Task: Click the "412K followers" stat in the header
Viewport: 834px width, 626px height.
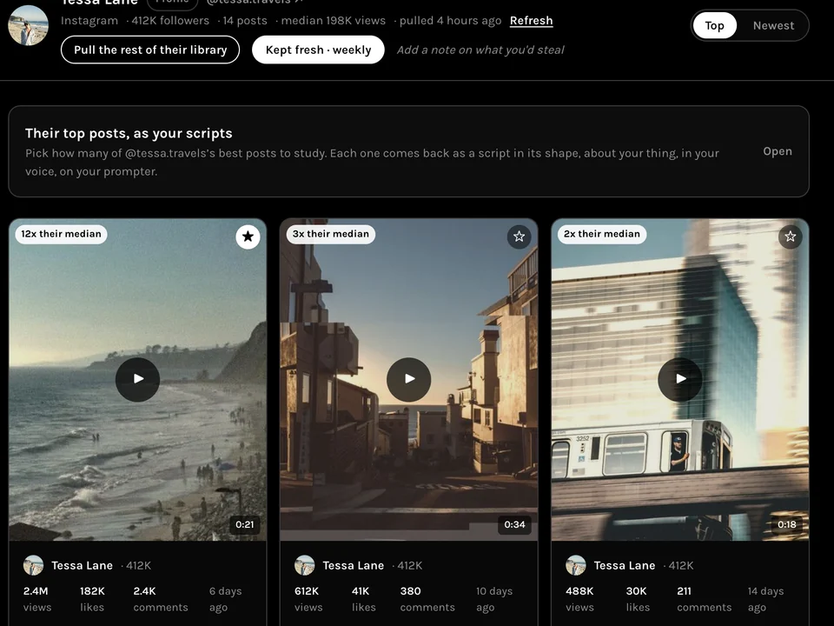Action: coord(170,21)
